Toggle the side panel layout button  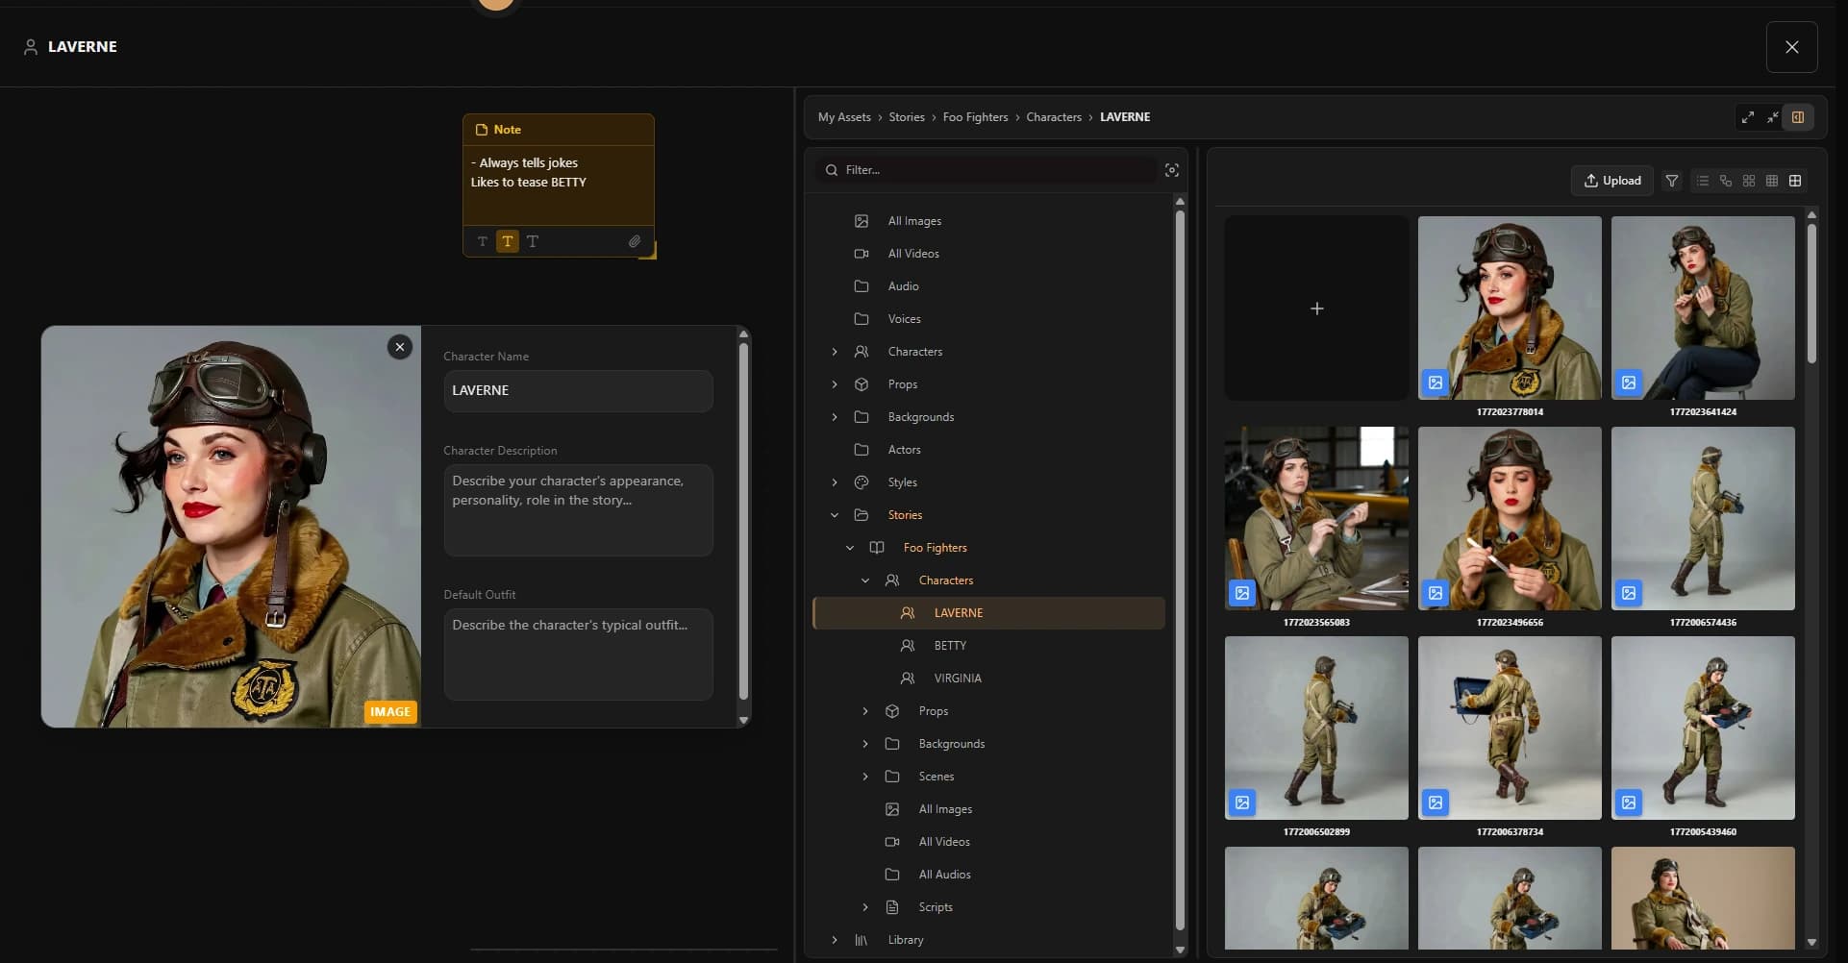click(x=1798, y=117)
